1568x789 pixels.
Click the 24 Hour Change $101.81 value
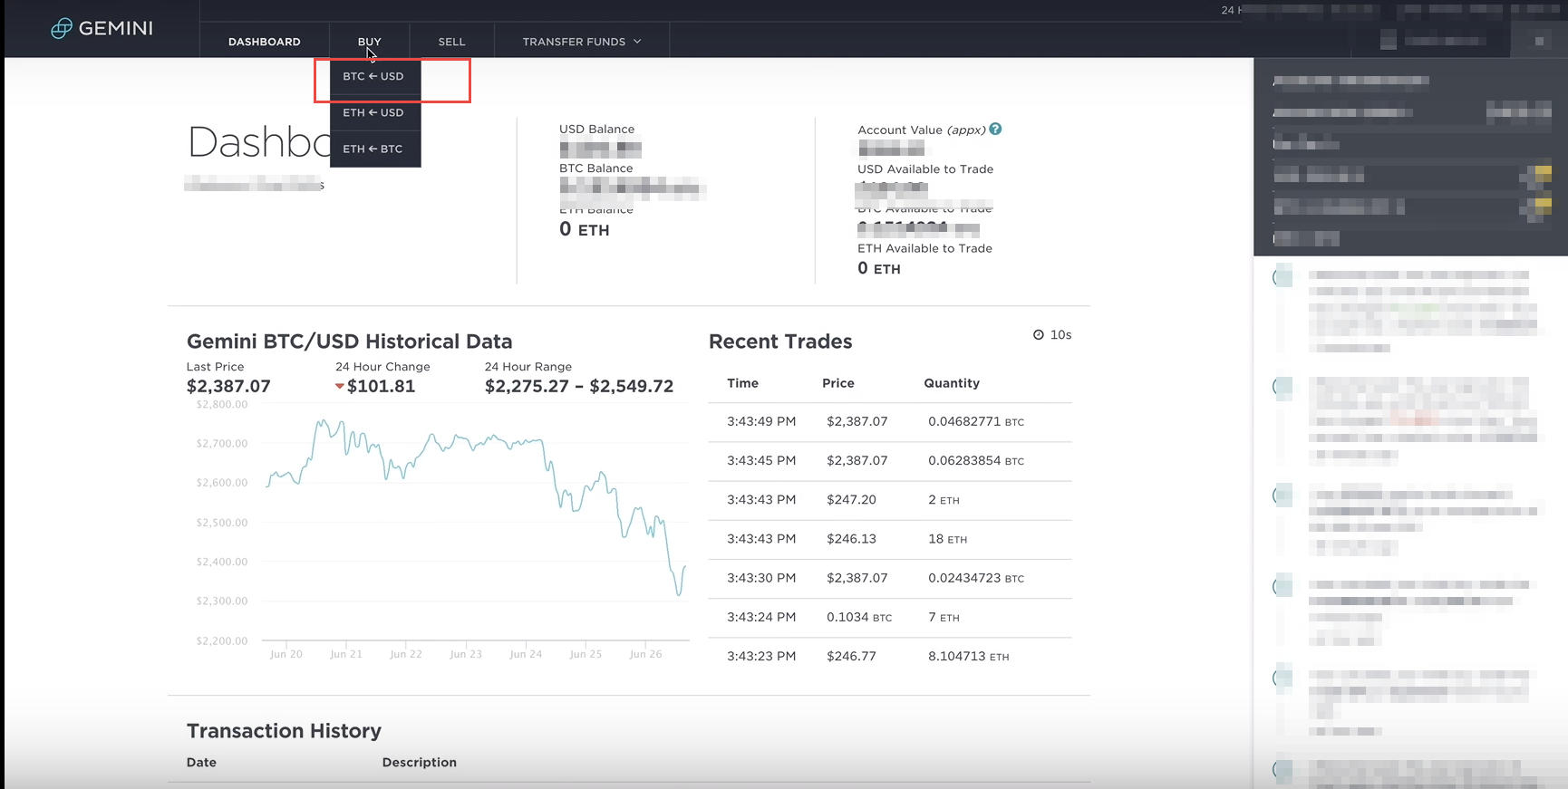pos(381,386)
